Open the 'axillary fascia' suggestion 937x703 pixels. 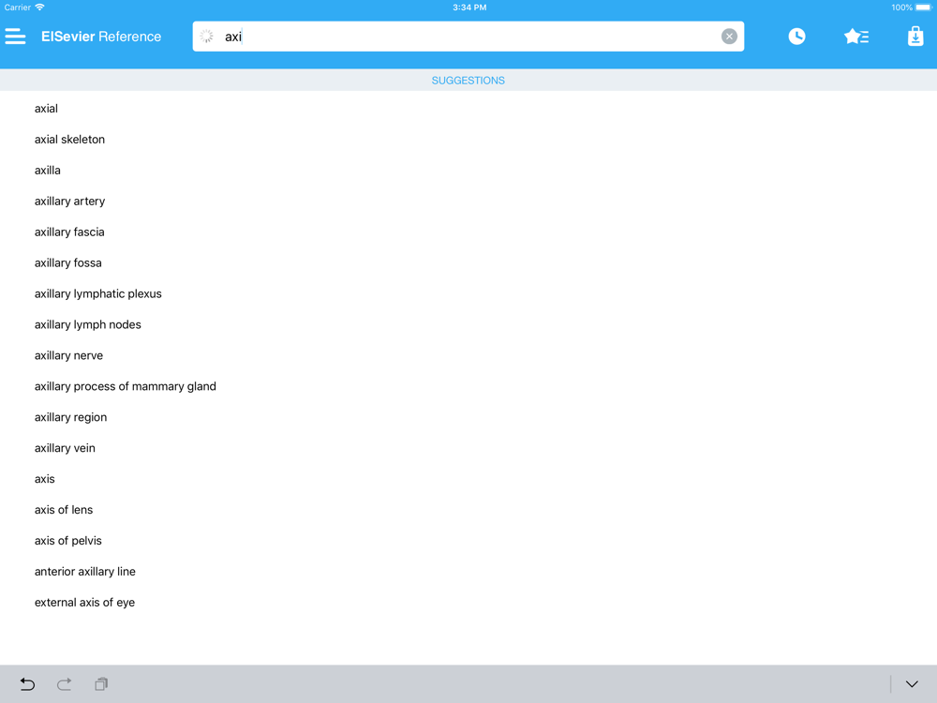coord(69,232)
